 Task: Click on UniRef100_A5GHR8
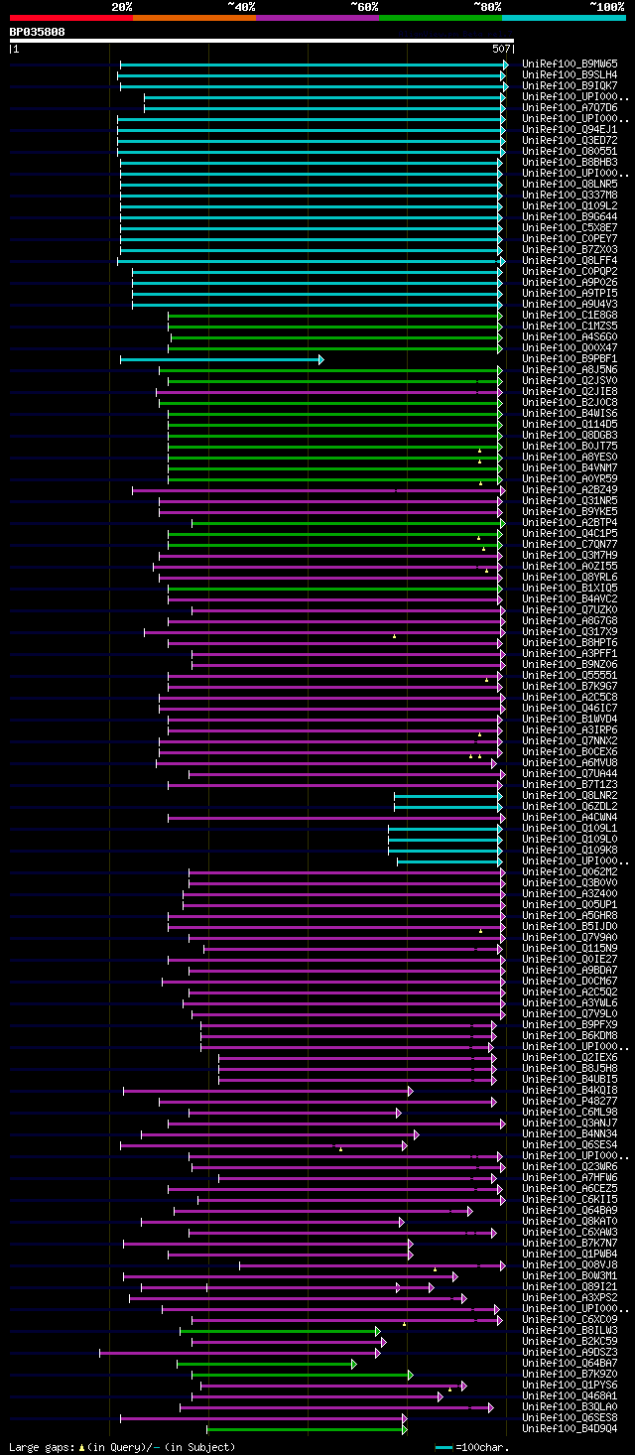tap(570, 915)
